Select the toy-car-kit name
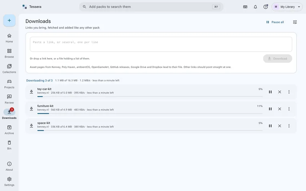 [44, 89]
